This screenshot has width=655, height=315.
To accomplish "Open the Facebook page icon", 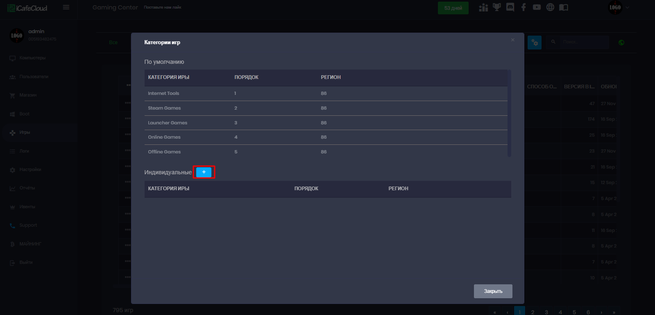I will [524, 7].
